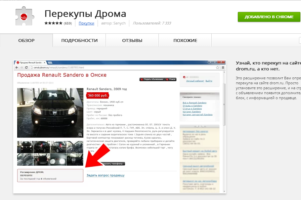301x200 pixels.
Task: Bookmark the page with the star icon
Action: [x=217, y=67]
